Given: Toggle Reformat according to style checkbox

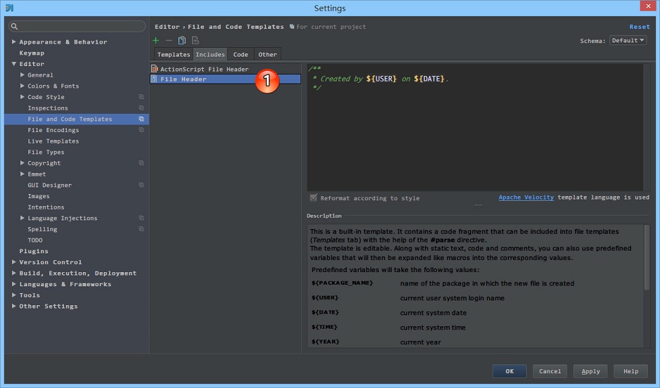Looking at the screenshot, I should 314,198.
